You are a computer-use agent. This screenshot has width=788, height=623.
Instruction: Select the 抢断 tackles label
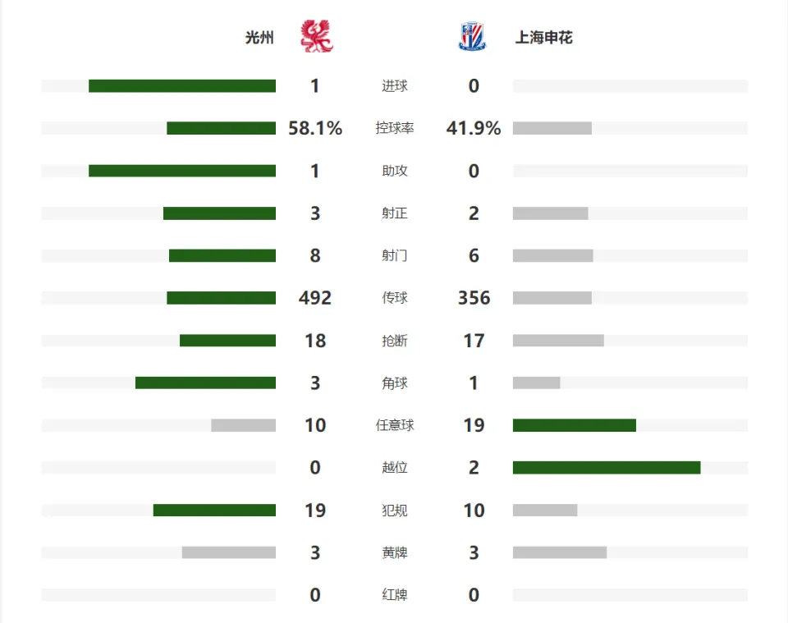(x=395, y=341)
